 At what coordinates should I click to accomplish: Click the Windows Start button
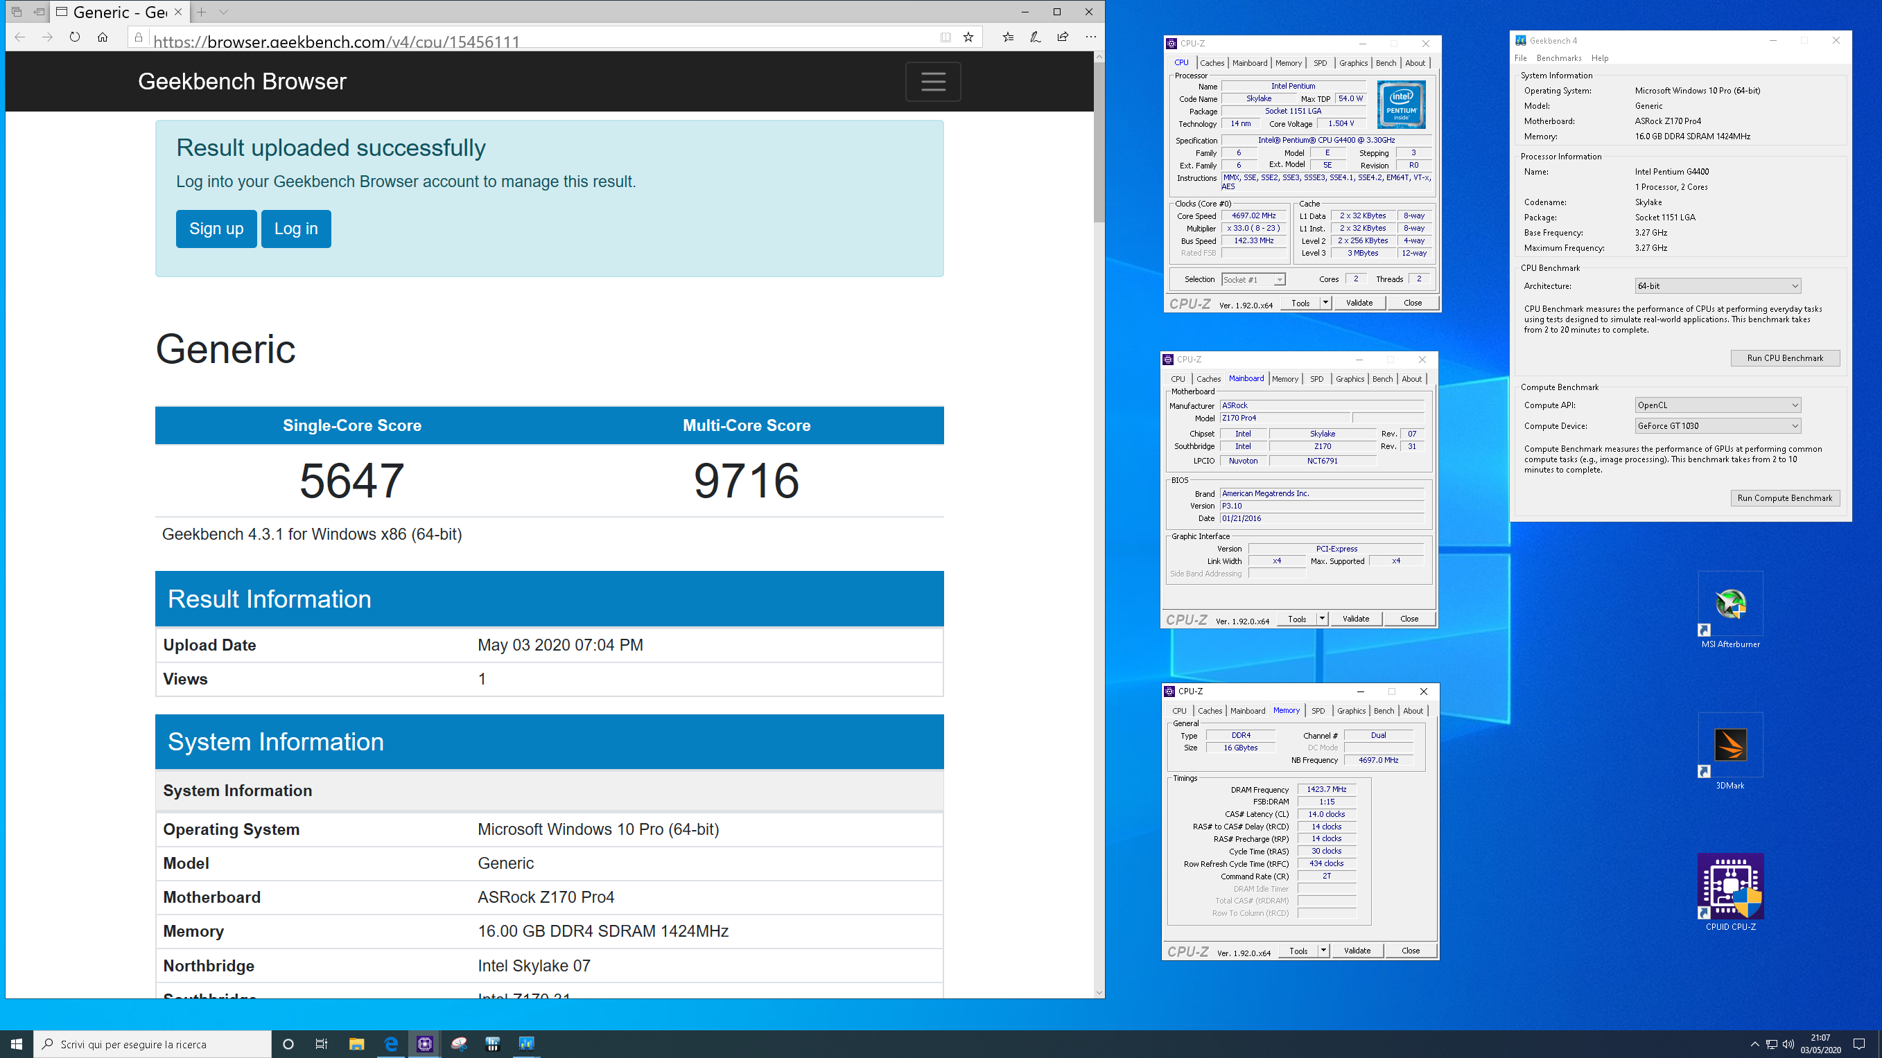pos(16,1043)
